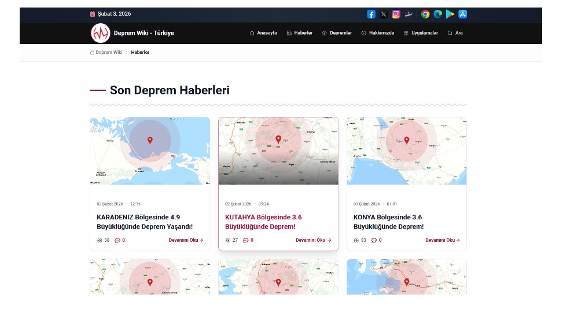Click the KONYA earthquake map thumbnail

click(406, 151)
